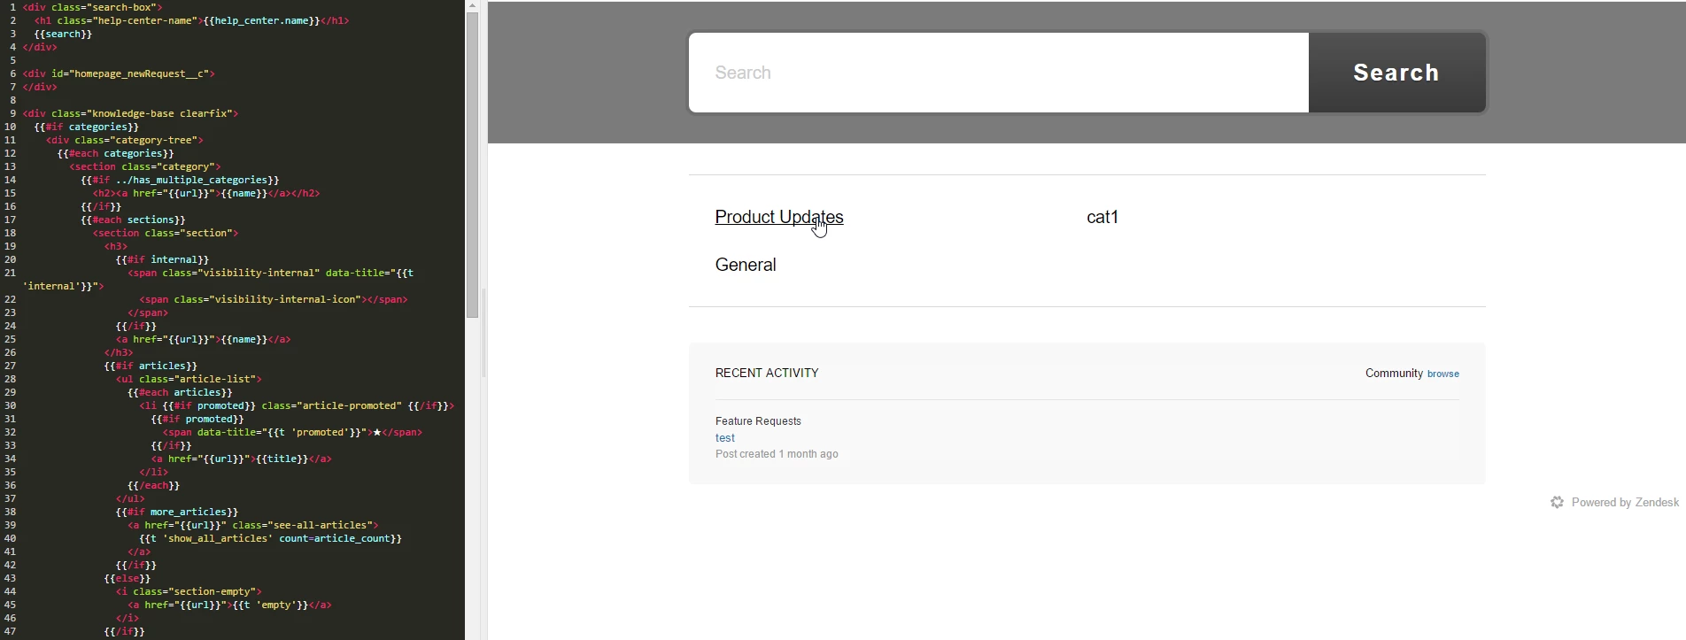Click the article-list ul code line
This screenshot has height=640, width=1686.
(x=189, y=379)
